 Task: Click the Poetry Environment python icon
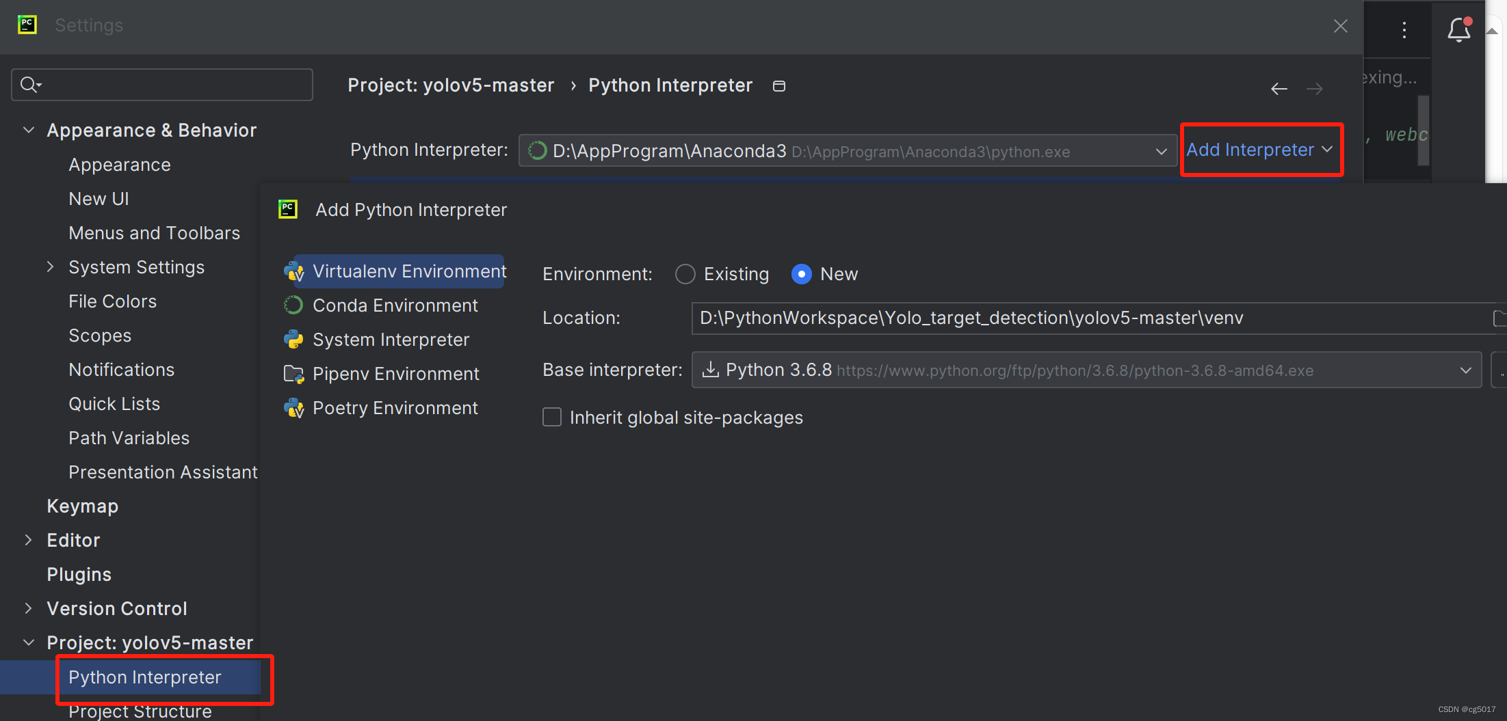point(294,409)
